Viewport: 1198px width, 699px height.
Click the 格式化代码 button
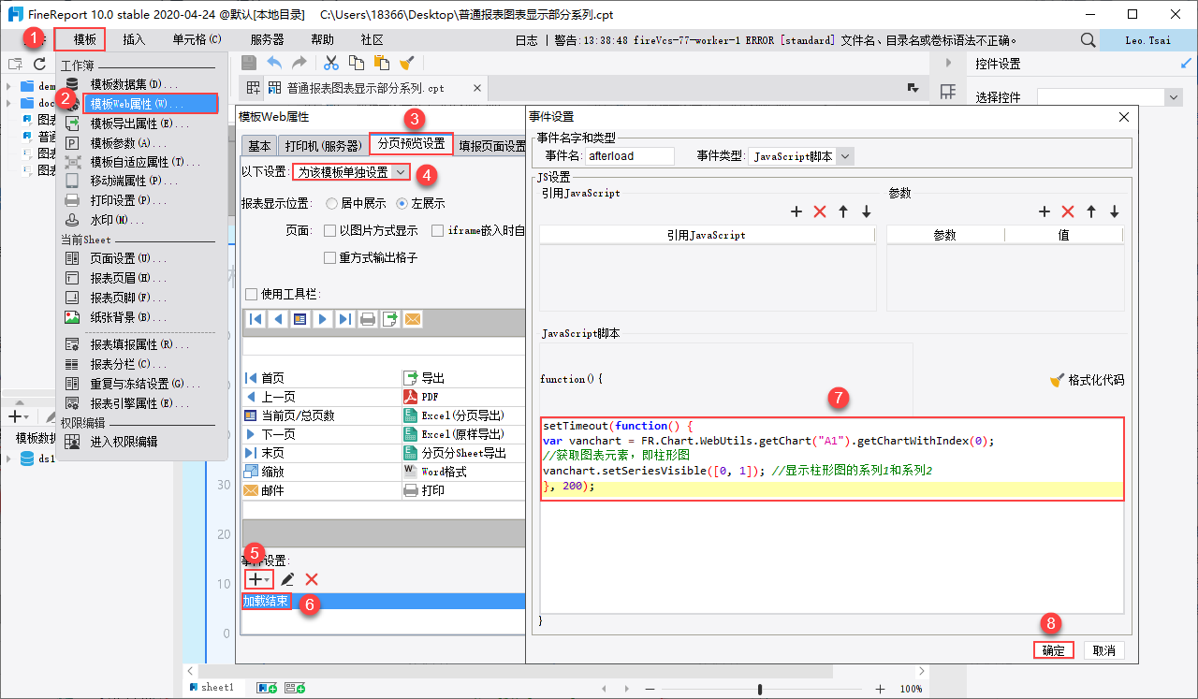pyautogui.click(x=1087, y=380)
